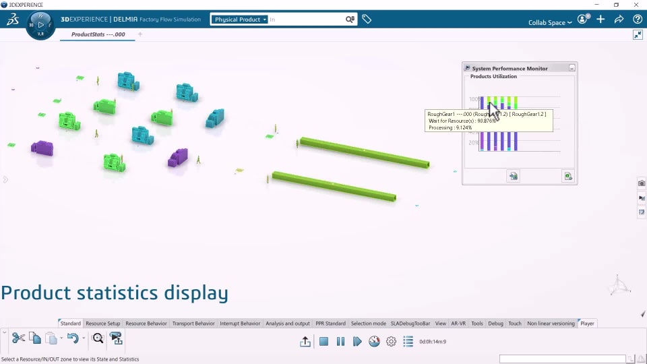The image size is (647, 364).
Task: Minimize the System Performance Monitor panel
Action: 572,67
